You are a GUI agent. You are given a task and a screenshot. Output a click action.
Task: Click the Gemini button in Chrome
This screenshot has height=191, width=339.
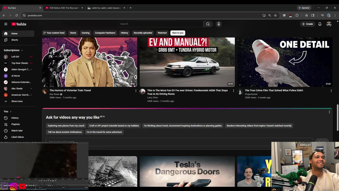pos(304,8)
